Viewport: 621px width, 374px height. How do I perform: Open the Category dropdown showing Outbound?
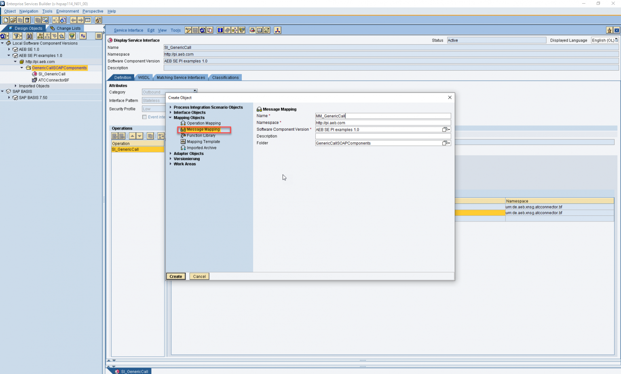(x=195, y=92)
